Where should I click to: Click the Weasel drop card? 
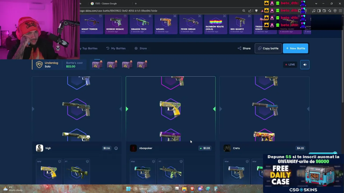coord(166,24)
